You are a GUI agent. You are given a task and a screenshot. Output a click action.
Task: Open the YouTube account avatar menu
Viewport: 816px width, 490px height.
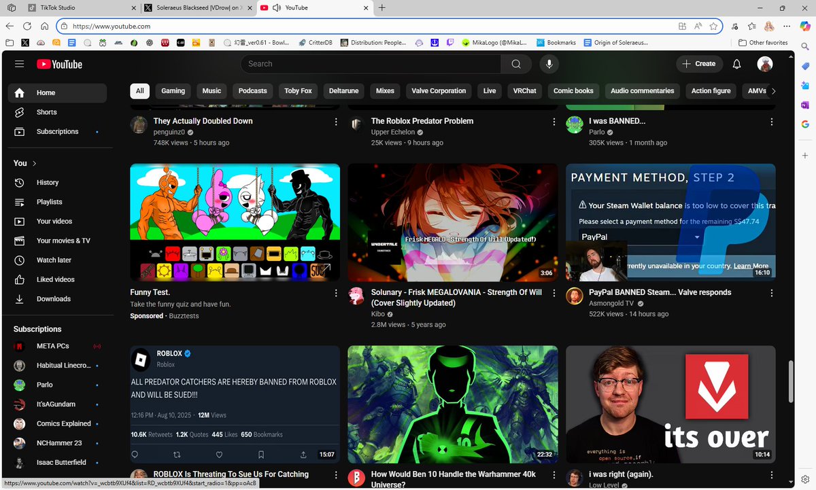coord(765,64)
